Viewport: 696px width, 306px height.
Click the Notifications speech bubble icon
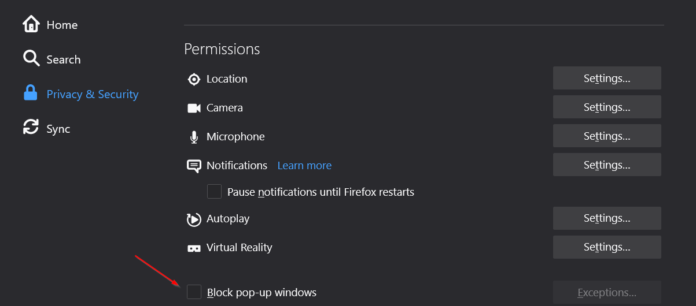[x=194, y=166]
